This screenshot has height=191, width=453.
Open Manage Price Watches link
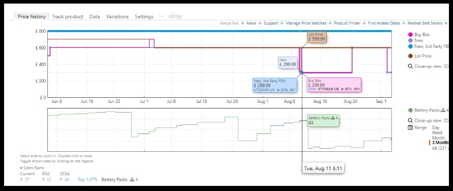click(x=306, y=23)
